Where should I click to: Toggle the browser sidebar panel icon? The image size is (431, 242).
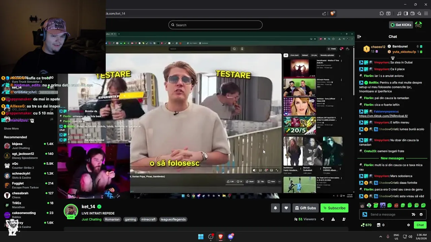coord(406,13)
